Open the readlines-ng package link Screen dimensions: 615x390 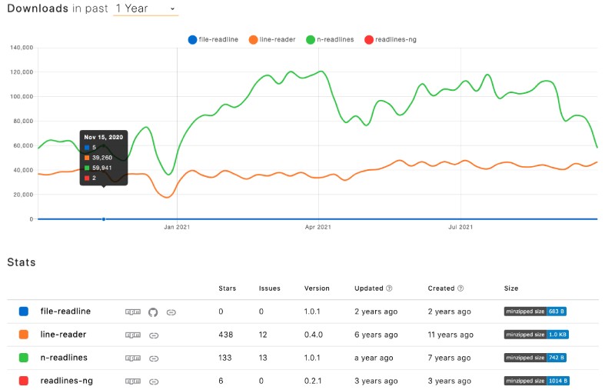[67, 381]
